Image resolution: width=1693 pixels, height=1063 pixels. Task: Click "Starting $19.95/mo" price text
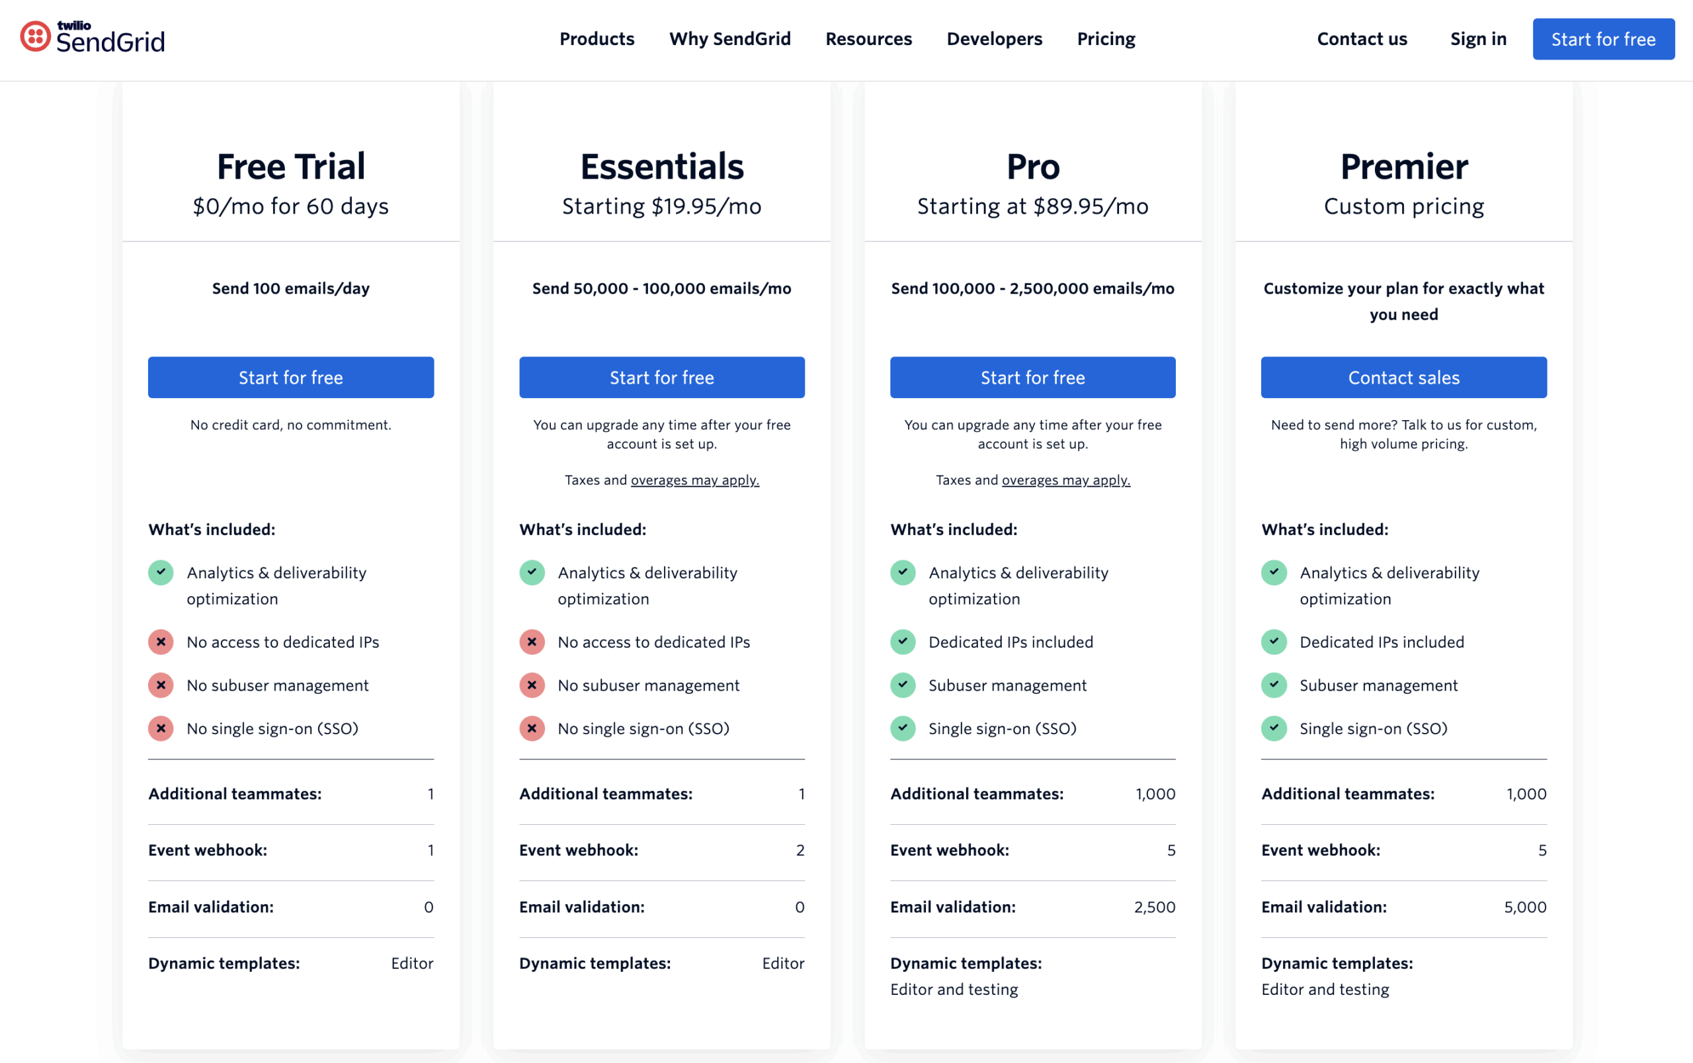(x=662, y=206)
